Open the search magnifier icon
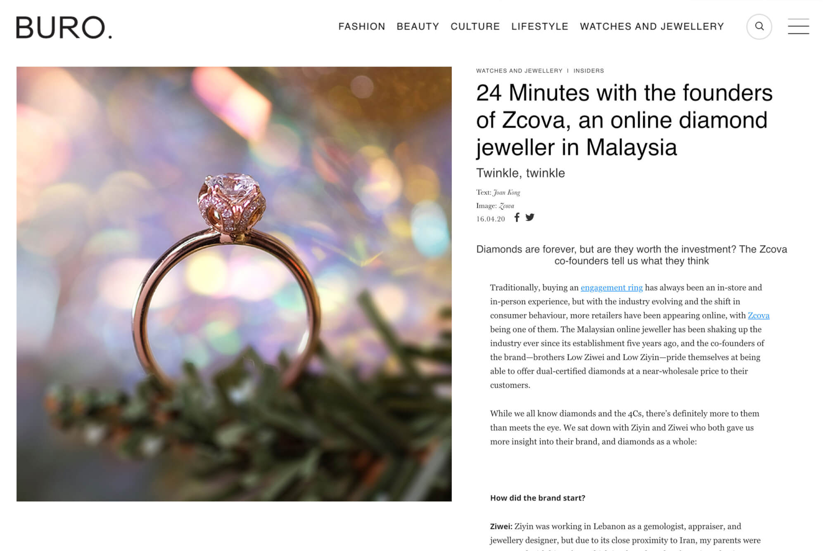The image size is (826, 551). coord(759,26)
